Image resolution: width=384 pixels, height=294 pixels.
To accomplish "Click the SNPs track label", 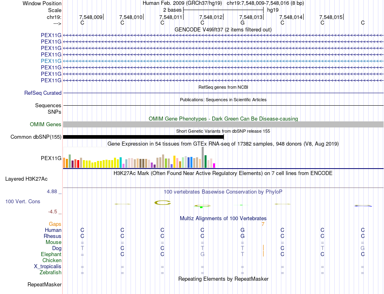I will 55,112.
